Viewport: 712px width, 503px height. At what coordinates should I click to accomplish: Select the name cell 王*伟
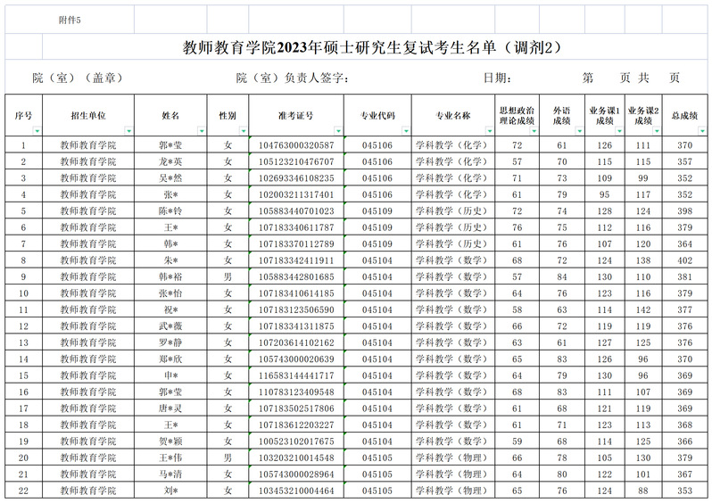click(170, 458)
